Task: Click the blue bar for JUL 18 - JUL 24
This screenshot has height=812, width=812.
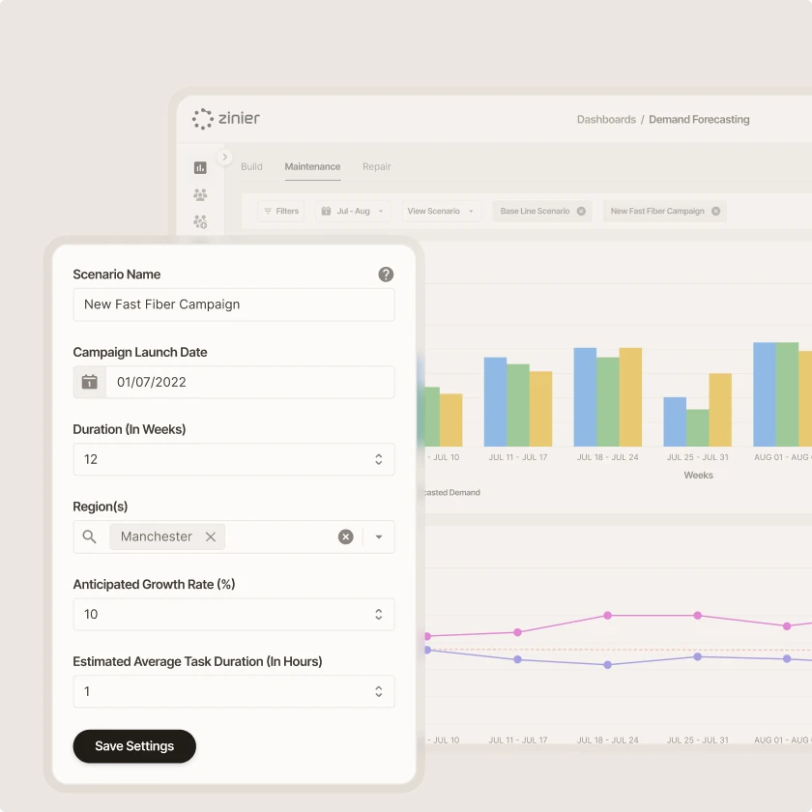Action: click(585, 397)
